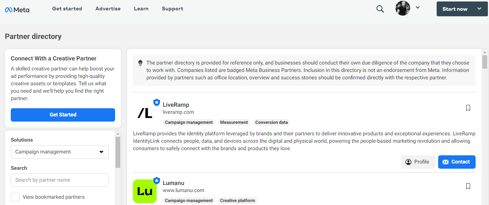This screenshot has height=205, width=489.
Task: Click the lightbulb info icon
Action: (140, 63)
